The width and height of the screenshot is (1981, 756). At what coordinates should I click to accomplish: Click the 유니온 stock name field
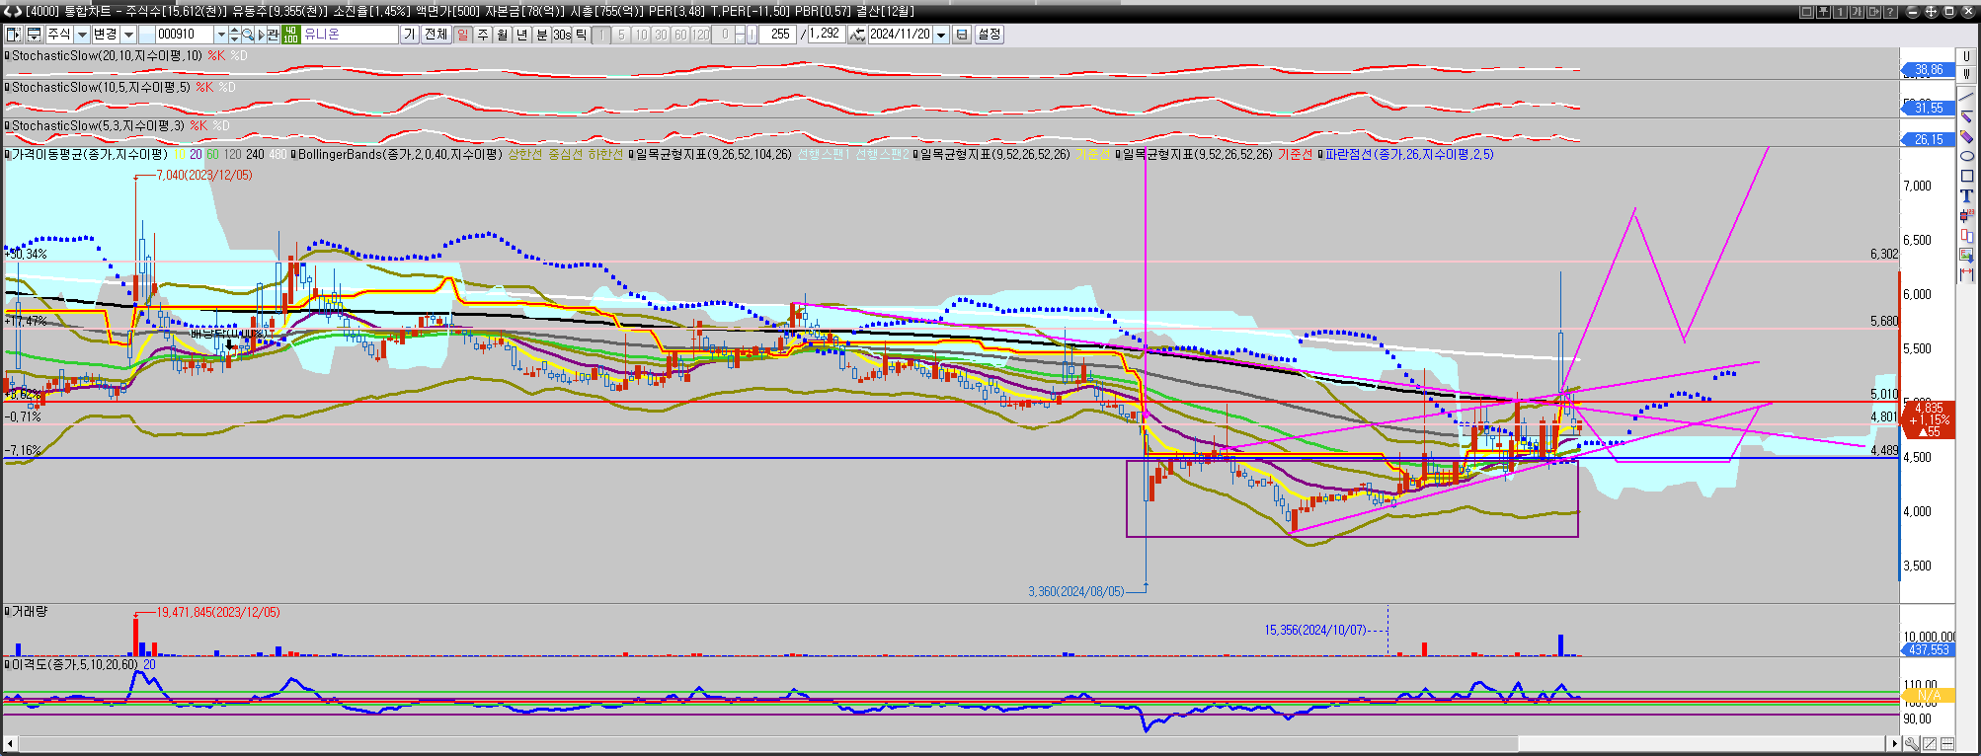[350, 35]
